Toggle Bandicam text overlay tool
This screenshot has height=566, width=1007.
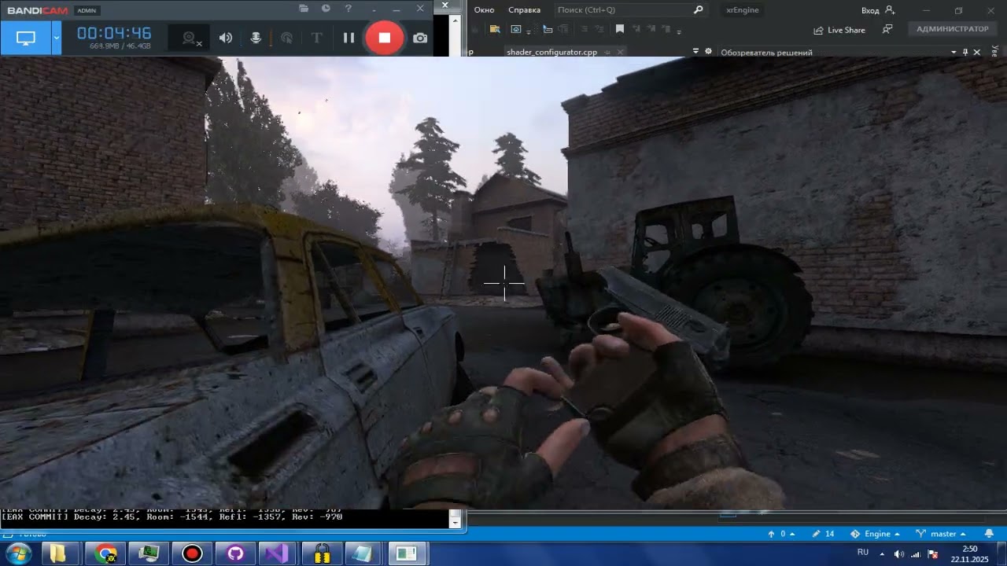click(317, 38)
